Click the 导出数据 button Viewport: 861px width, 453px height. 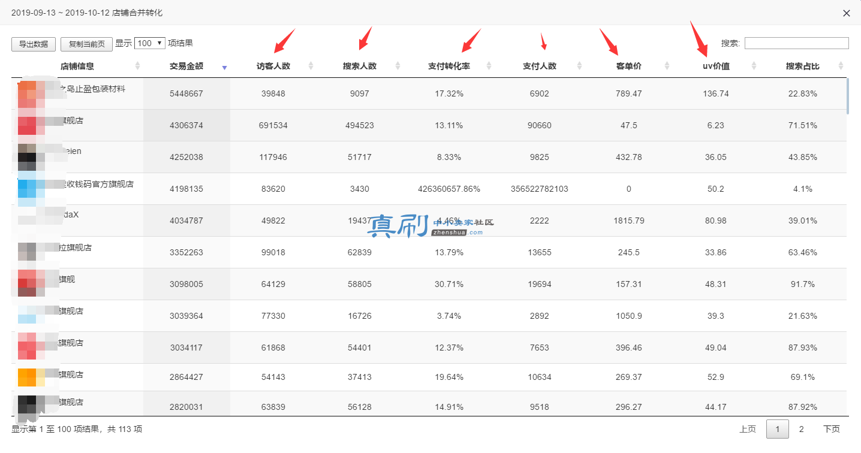[x=34, y=44]
